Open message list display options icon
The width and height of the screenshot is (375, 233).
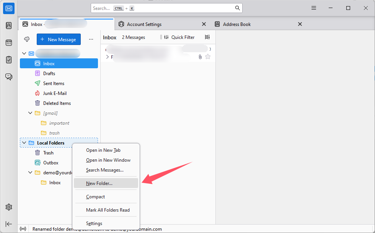tap(207, 37)
